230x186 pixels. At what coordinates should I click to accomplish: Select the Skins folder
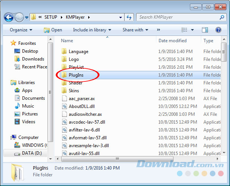(x=74, y=91)
